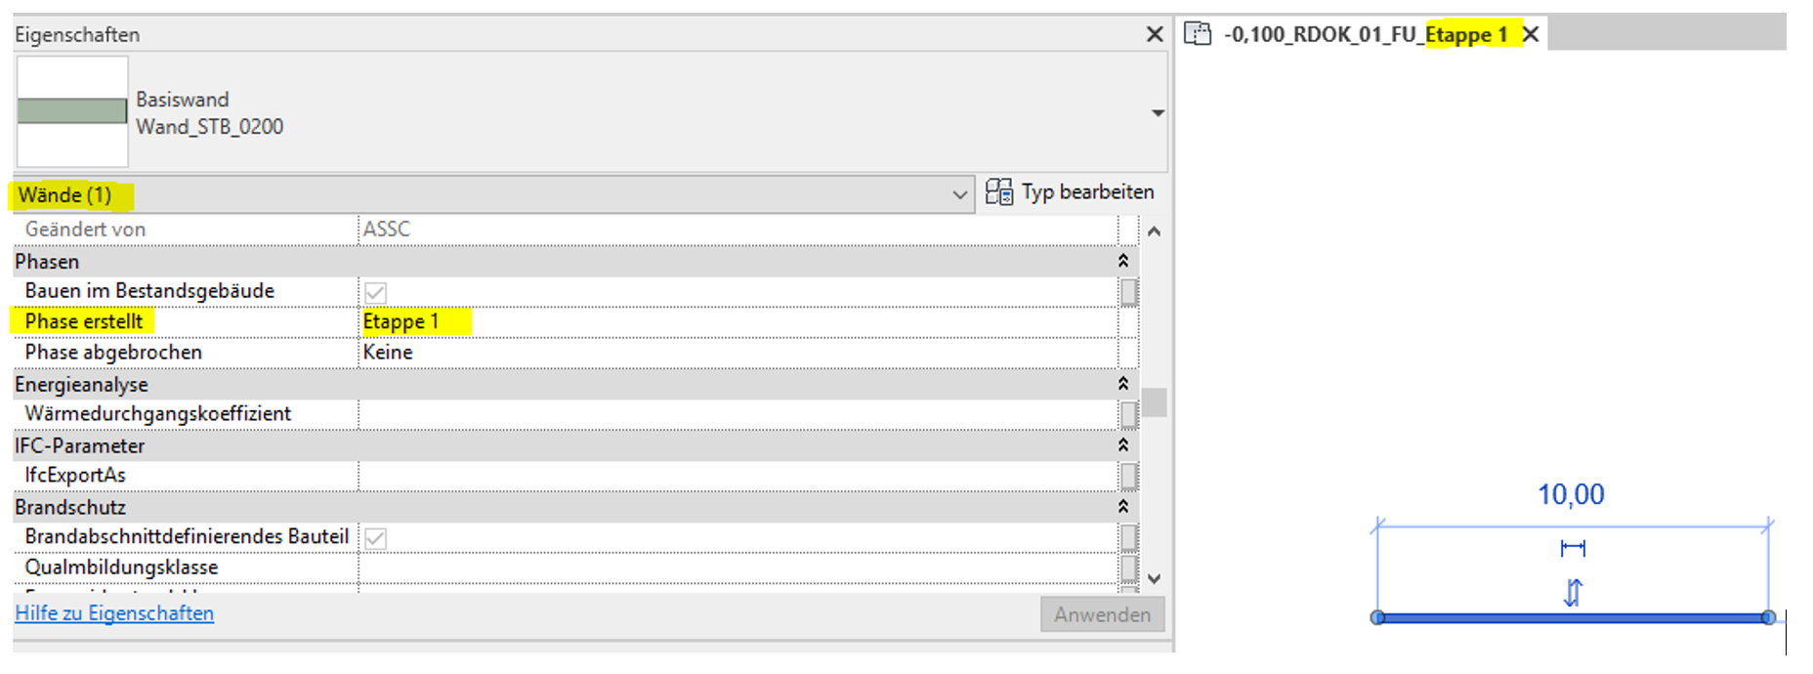Close the Etappe 1 view tab

pos(1531,34)
